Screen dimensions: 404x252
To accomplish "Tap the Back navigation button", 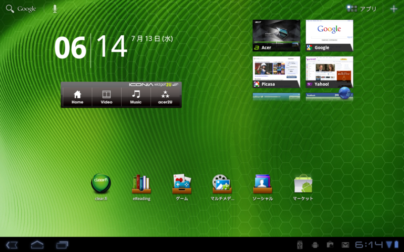I will click(x=12, y=245).
